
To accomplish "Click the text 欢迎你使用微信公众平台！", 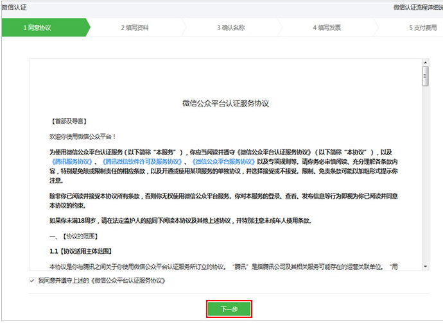I will [83, 137].
